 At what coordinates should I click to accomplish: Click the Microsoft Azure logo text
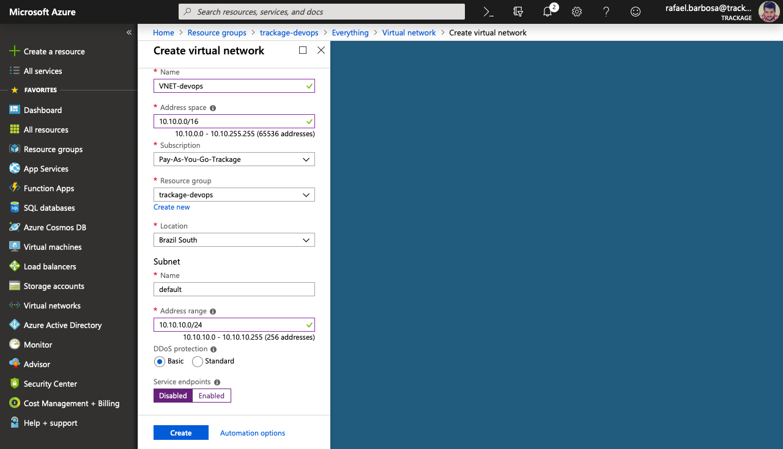click(43, 12)
